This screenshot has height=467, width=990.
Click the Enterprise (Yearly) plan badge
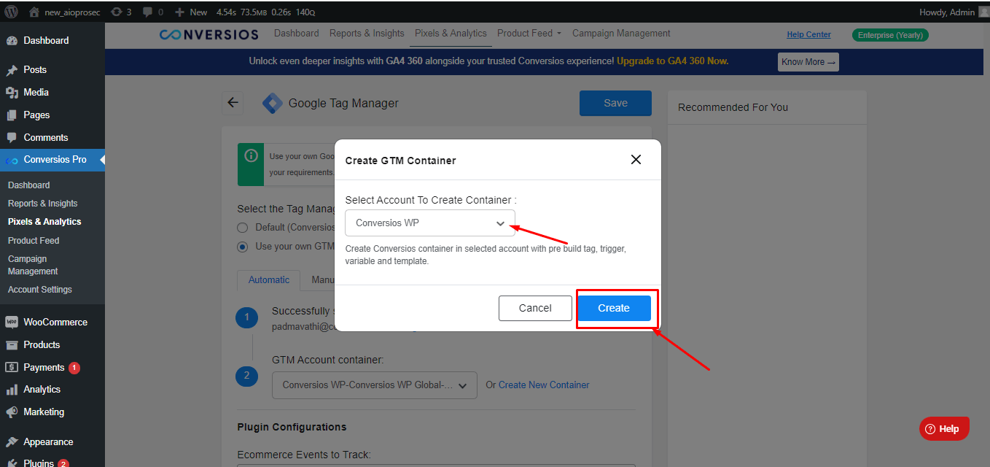pos(890,35)
